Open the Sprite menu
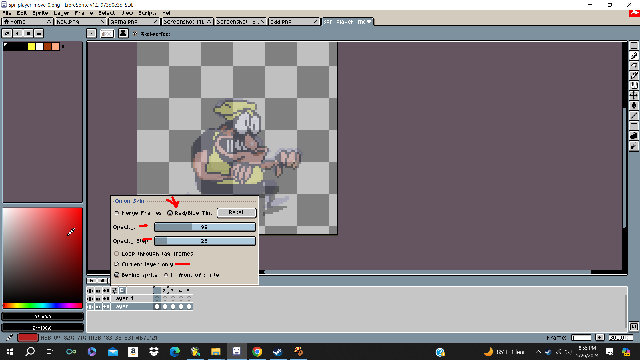Screen dimensions: 640x360 [x=40, y=13]
